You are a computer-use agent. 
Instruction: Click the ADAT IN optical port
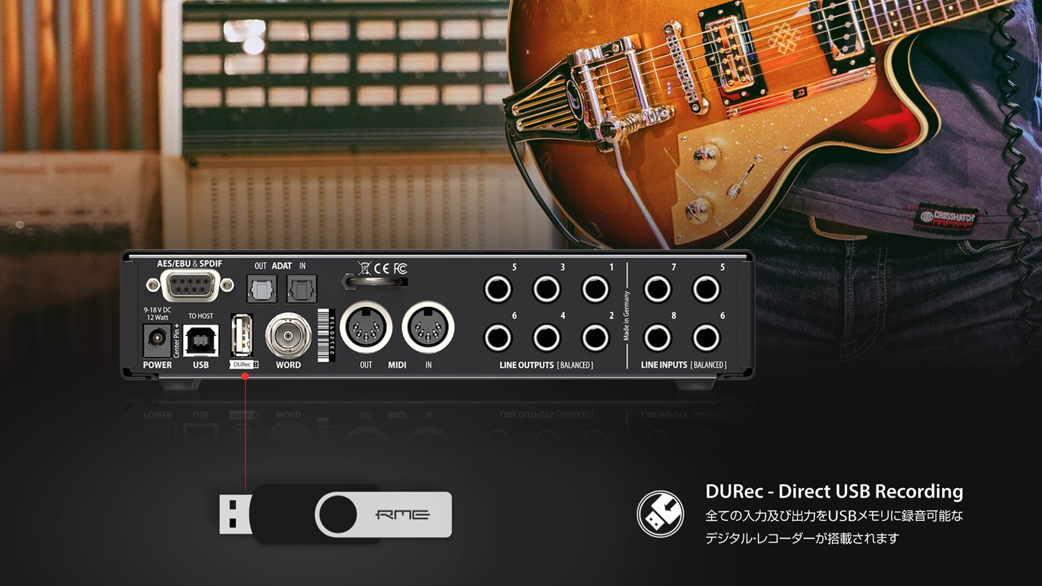[x=302, y=289]
